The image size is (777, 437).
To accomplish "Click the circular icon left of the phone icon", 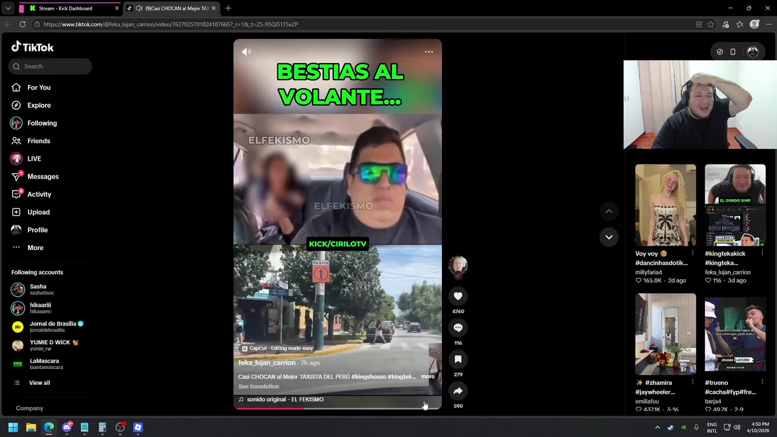I will (x=720, y=52).
